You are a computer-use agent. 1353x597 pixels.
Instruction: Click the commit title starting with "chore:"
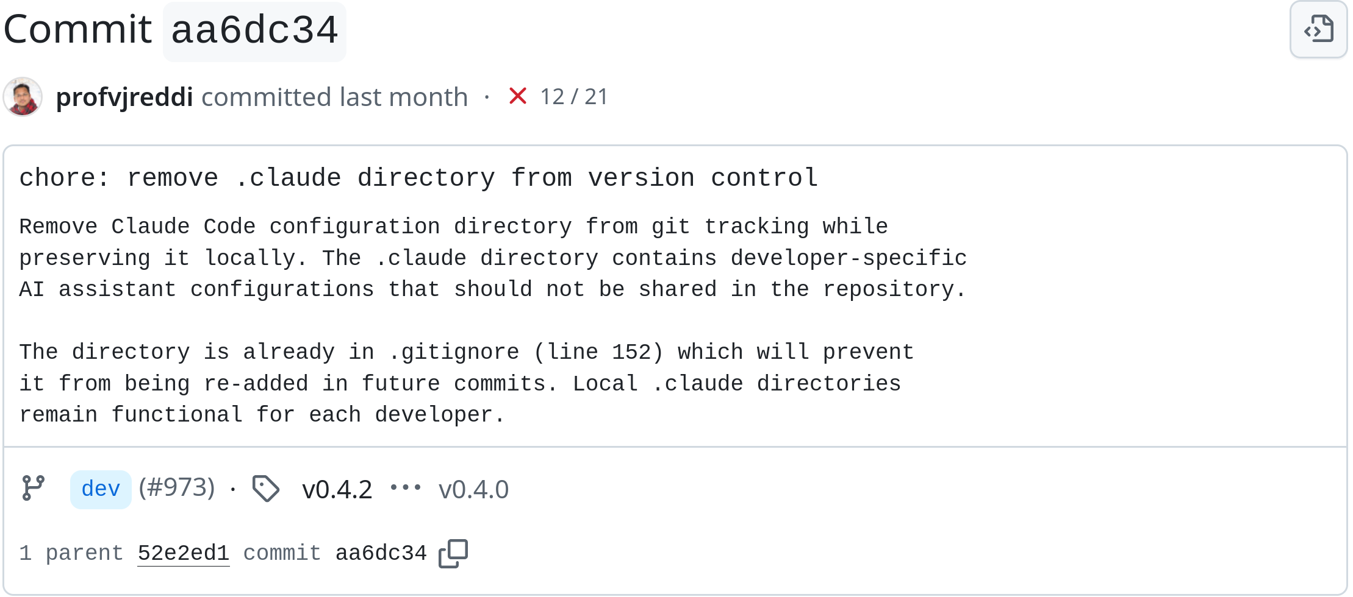pyautogui.click(x=418, y=178)
